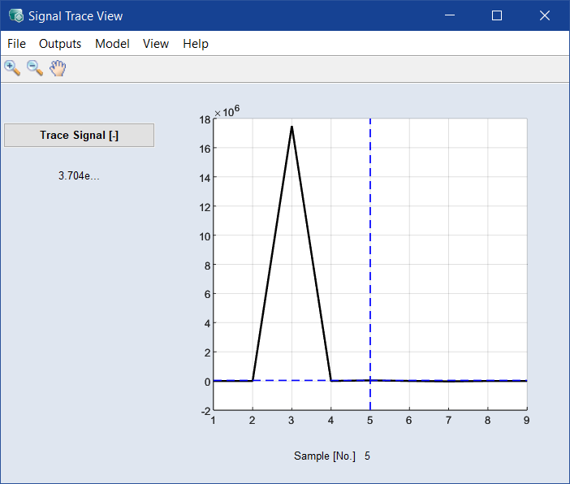Open the Outputs menu
This screenshot has height=484, width=570.
pos(60,44)
